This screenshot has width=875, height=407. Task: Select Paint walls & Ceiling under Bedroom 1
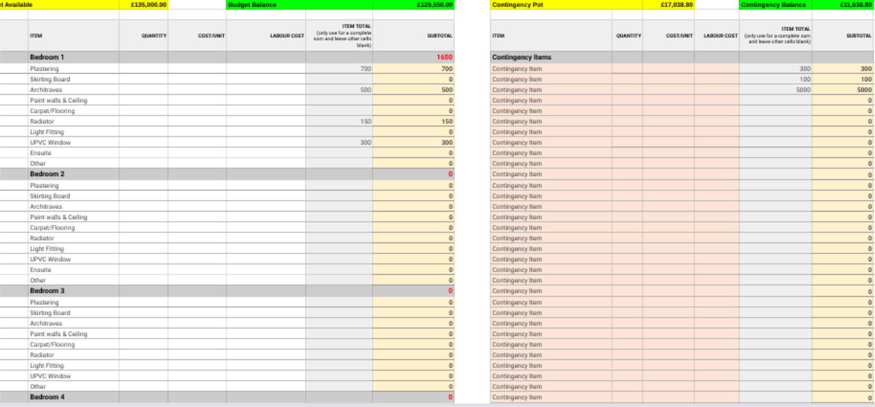(58, 100)
